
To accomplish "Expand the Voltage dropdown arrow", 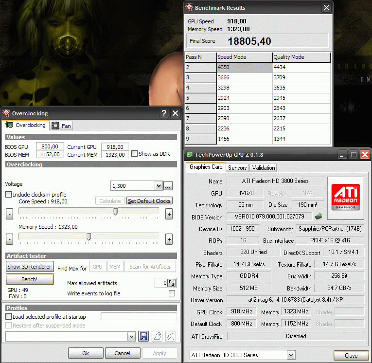I will click(x=159, y=186).
